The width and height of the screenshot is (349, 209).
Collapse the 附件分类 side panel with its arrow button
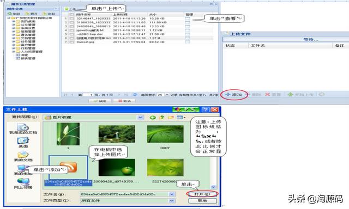click(x=56, y=9)
